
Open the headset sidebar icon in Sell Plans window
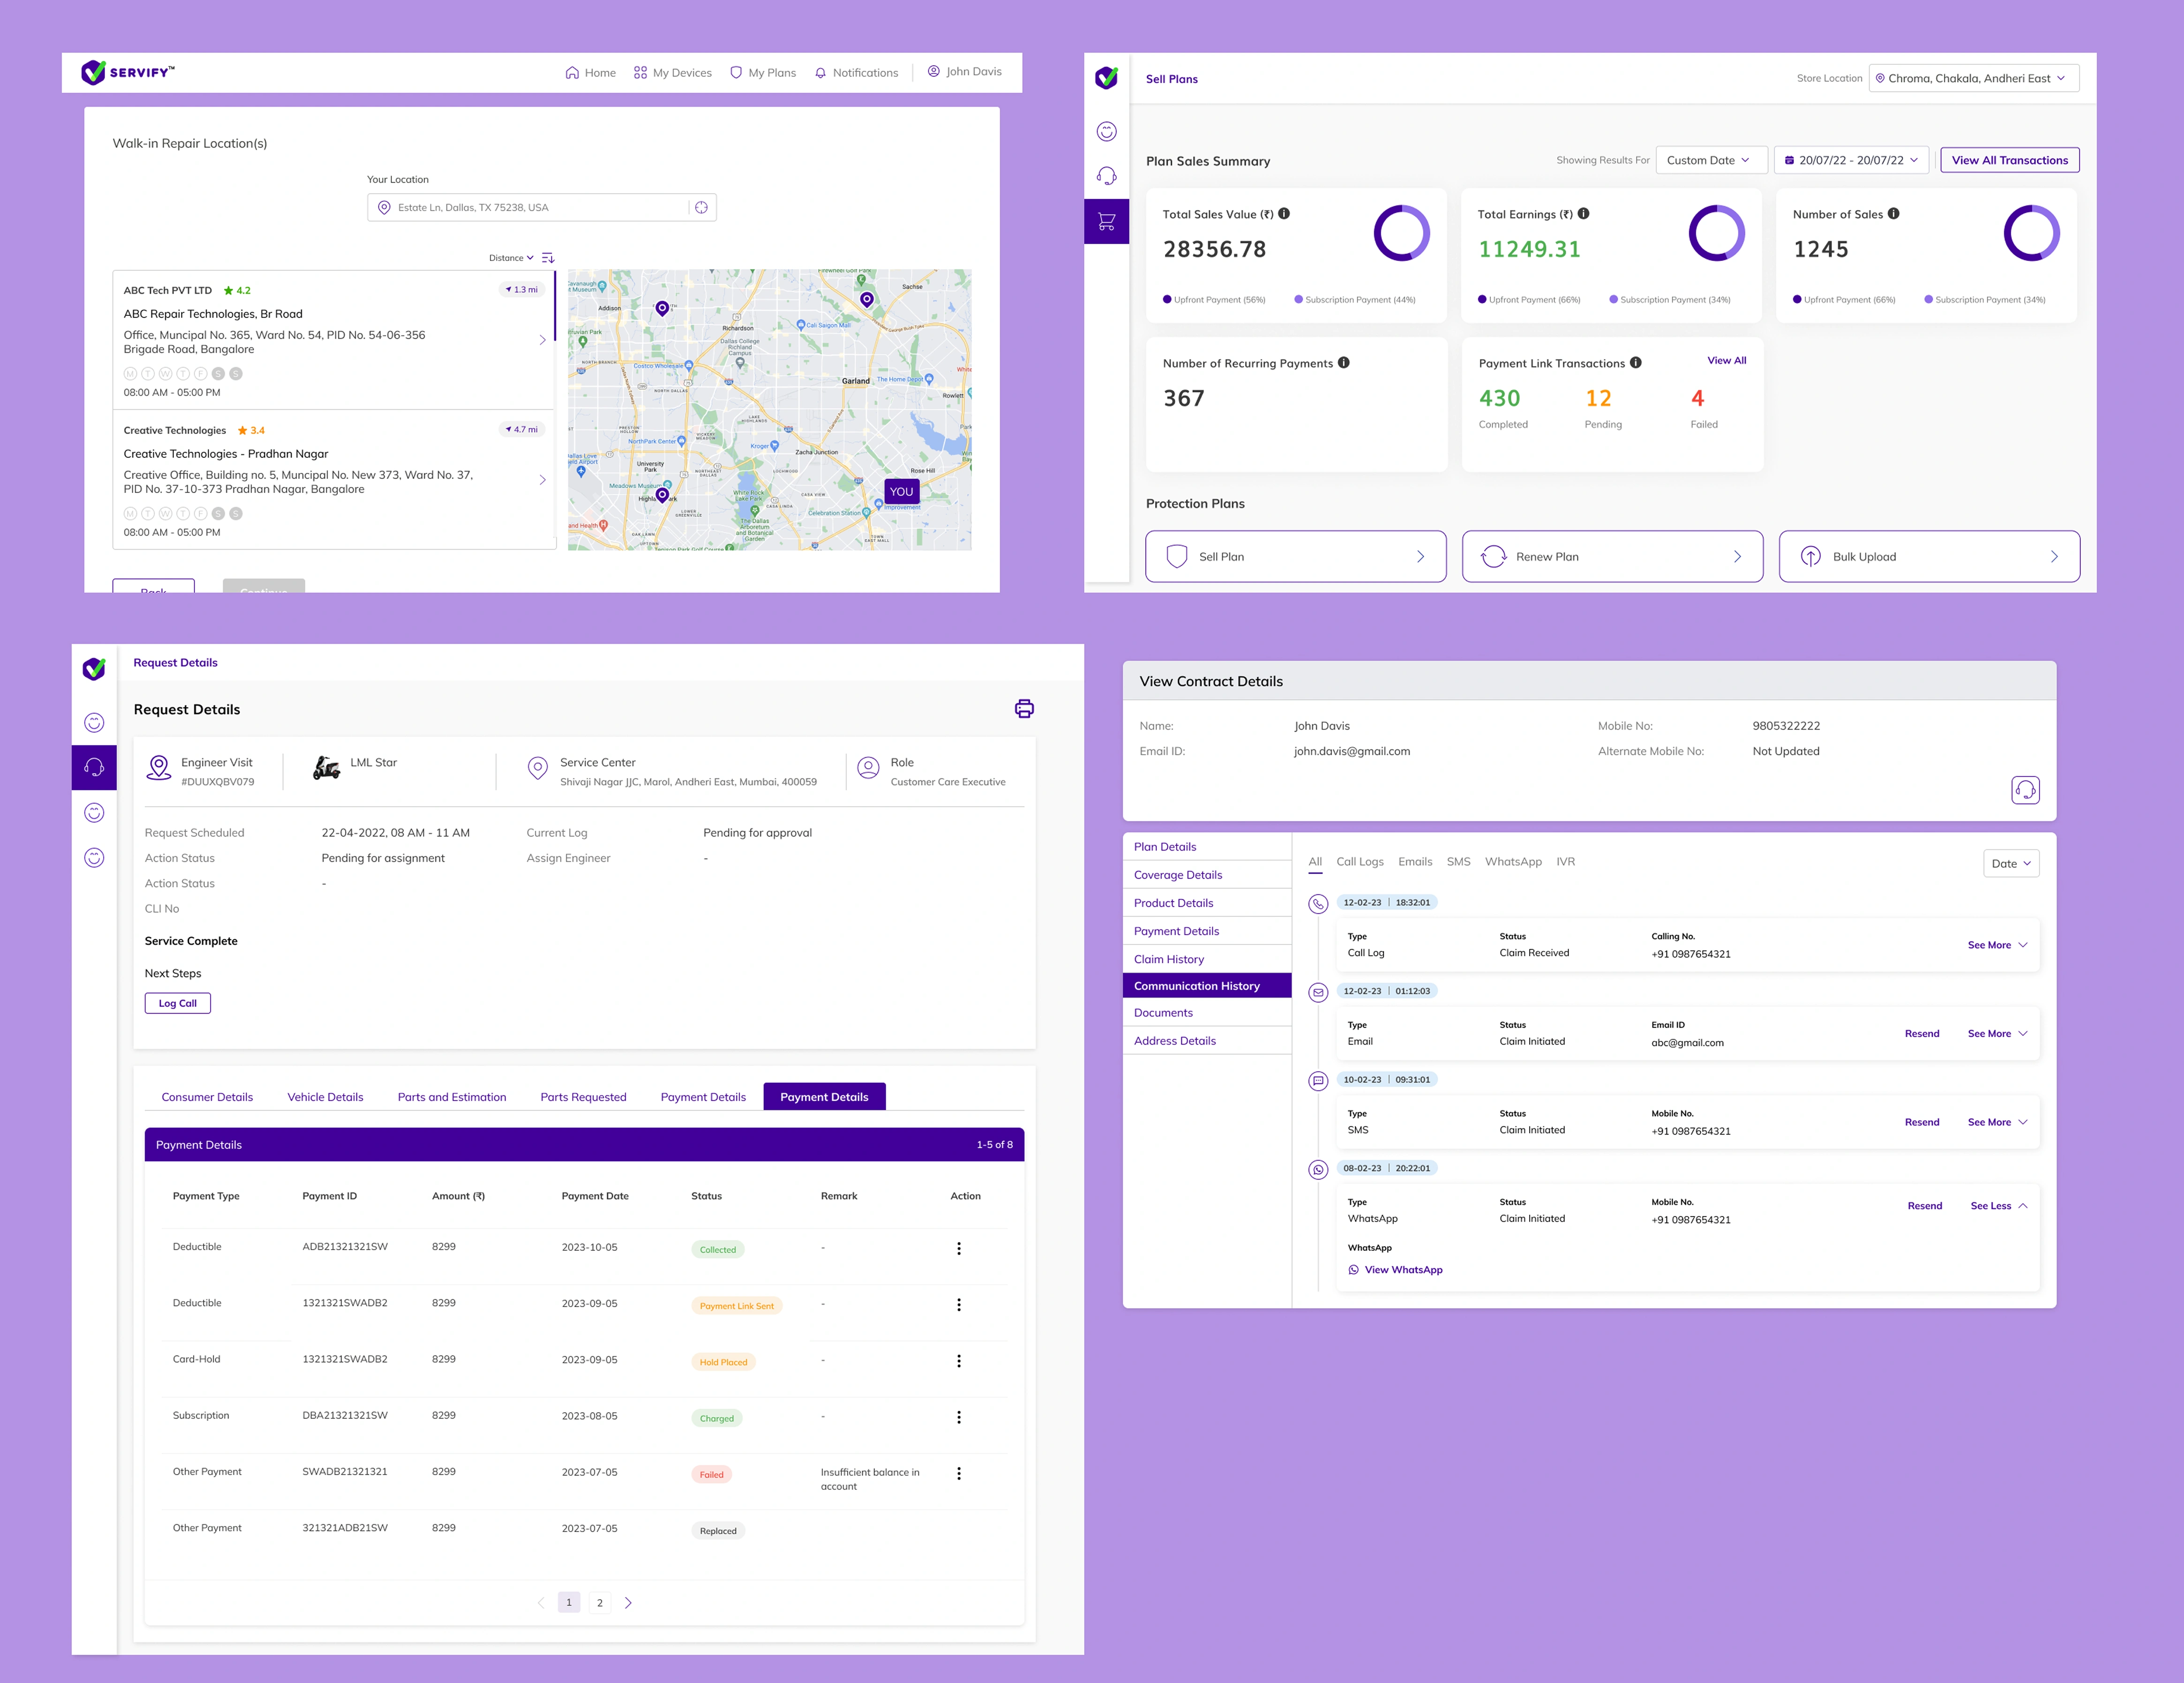point(1106,176)
